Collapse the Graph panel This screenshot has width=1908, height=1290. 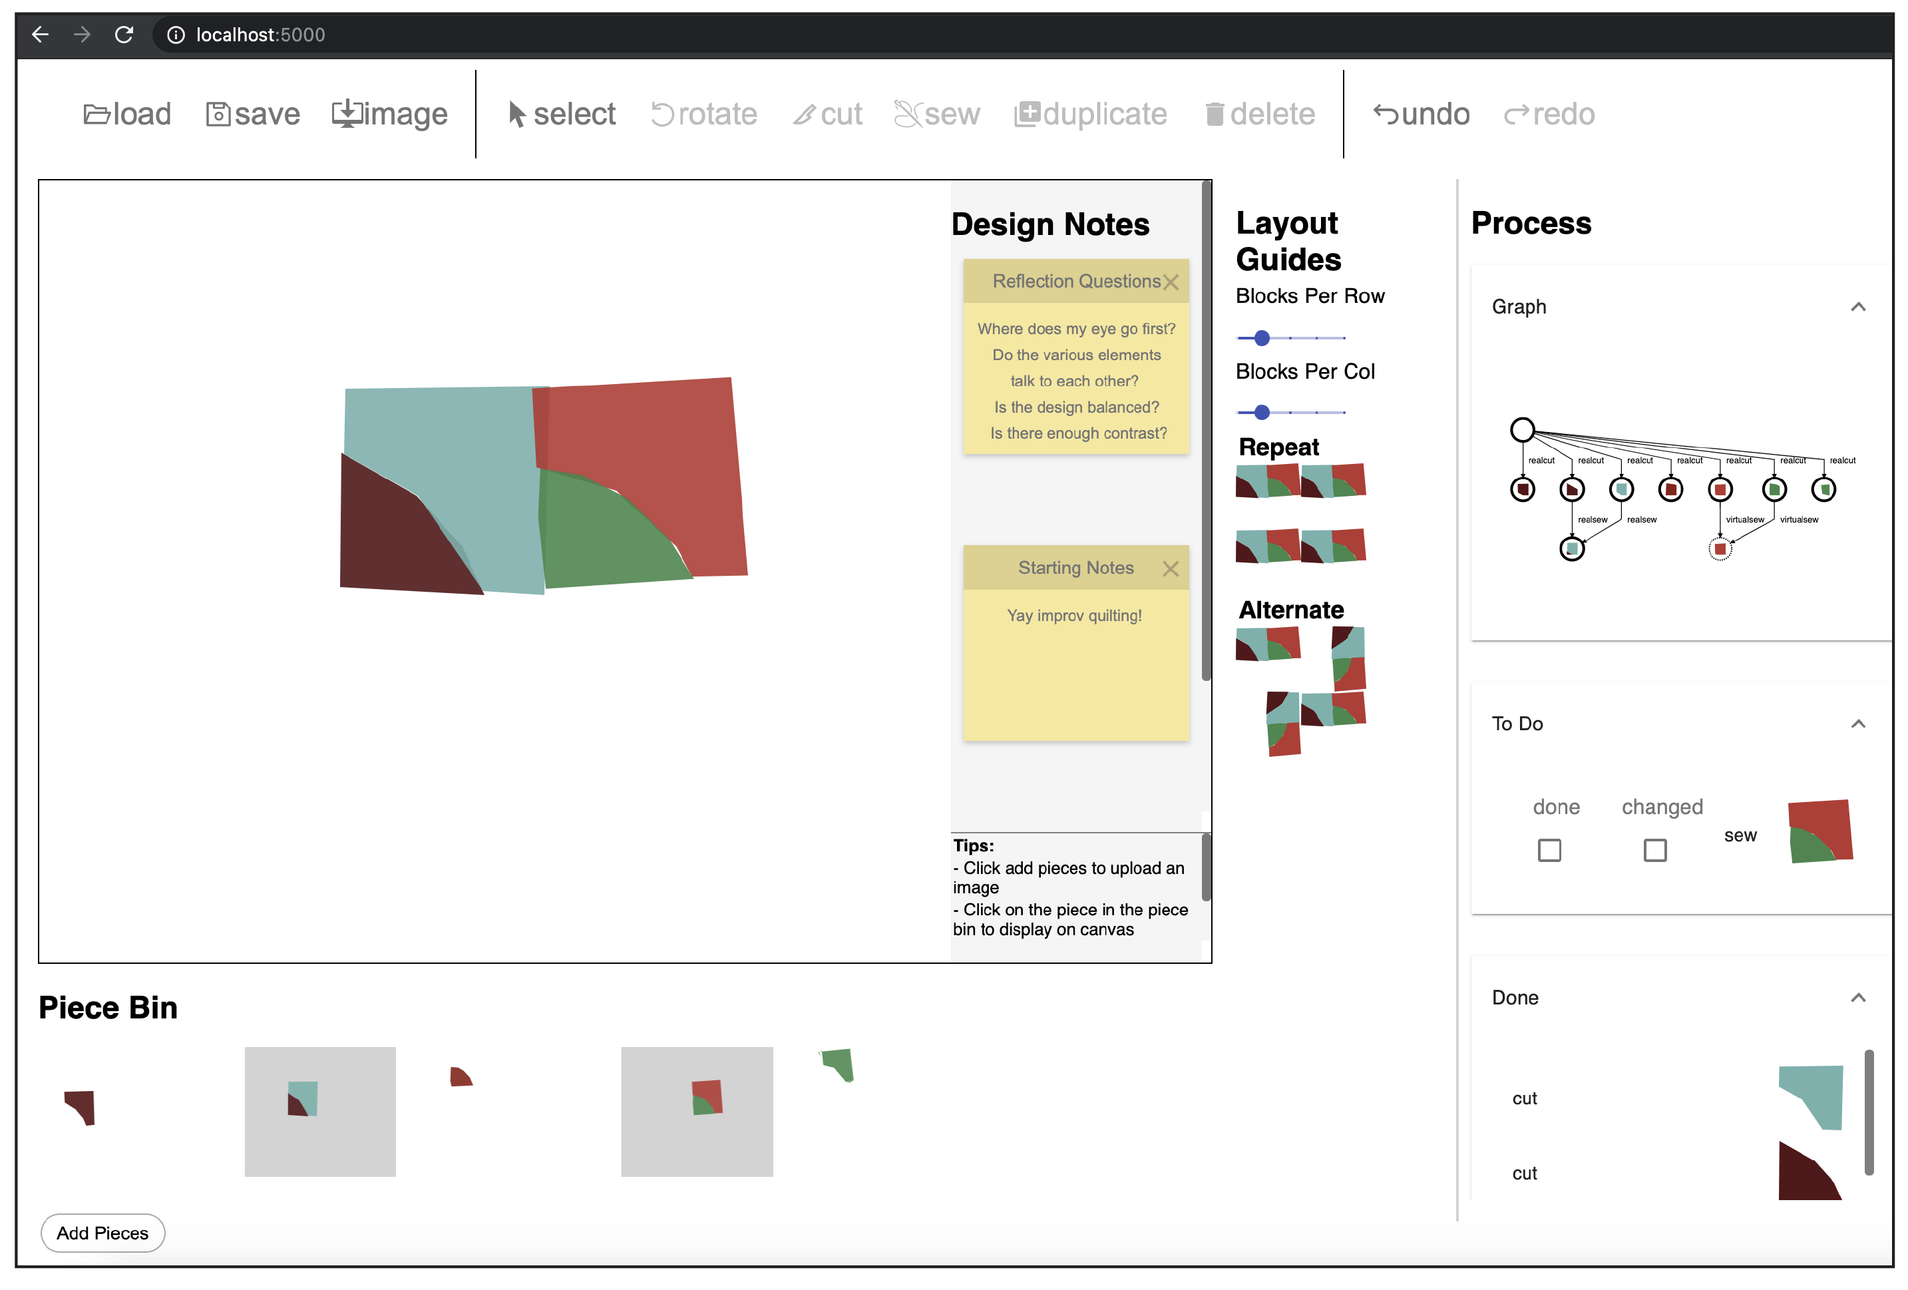tap(1858, 307)
